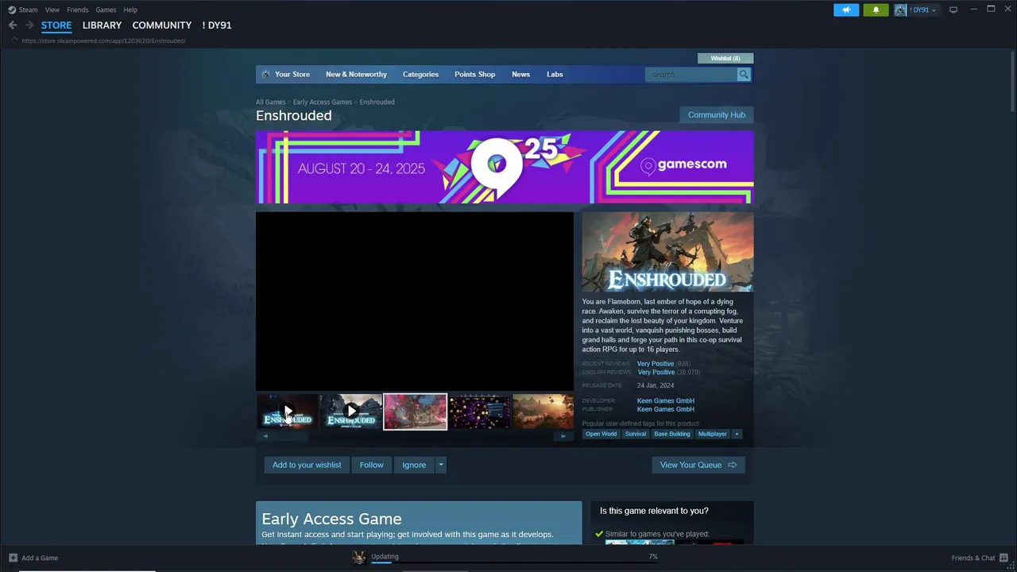Click the store search field
This screenshot has width=1017, height=572.
pyautogui.click(x=691, y=75)
